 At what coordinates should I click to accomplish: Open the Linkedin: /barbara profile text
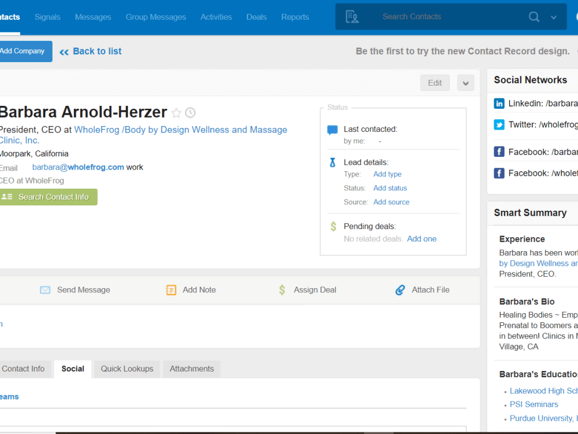coord(543,104)
